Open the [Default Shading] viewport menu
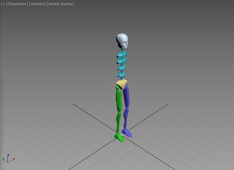 pos(60,4)
